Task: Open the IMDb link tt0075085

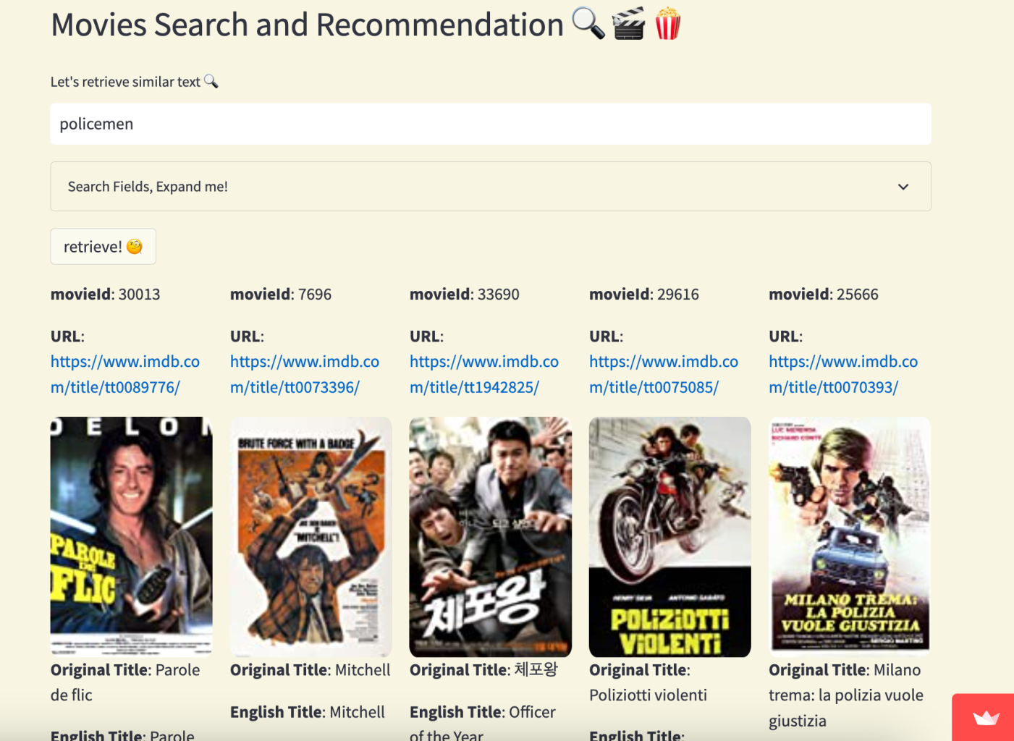Action: click(x=663, y=374)
